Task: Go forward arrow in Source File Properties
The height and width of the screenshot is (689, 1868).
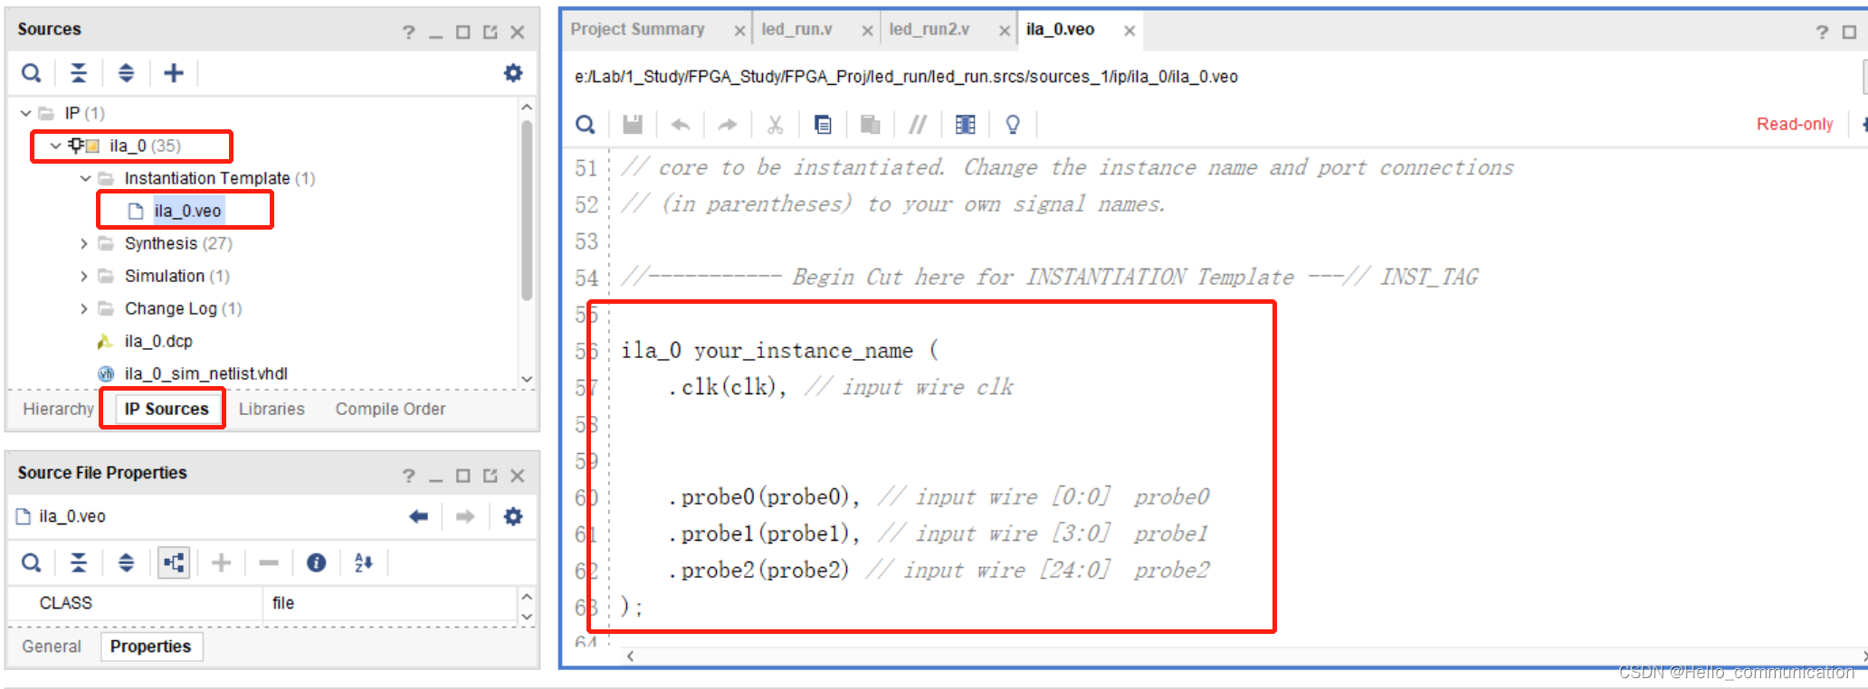Action: tap(465, 516)
